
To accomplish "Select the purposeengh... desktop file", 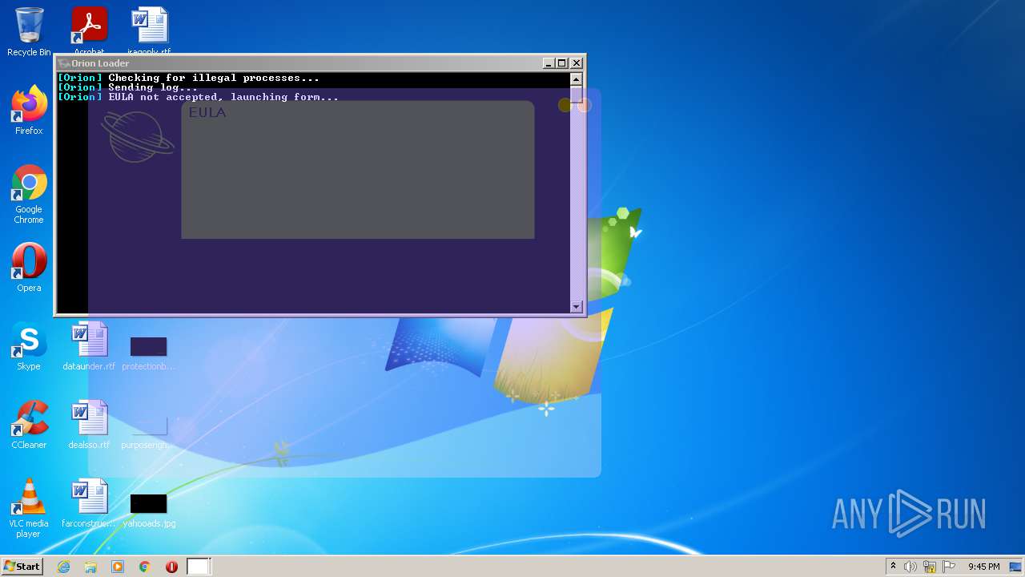I will pos(149,431).
